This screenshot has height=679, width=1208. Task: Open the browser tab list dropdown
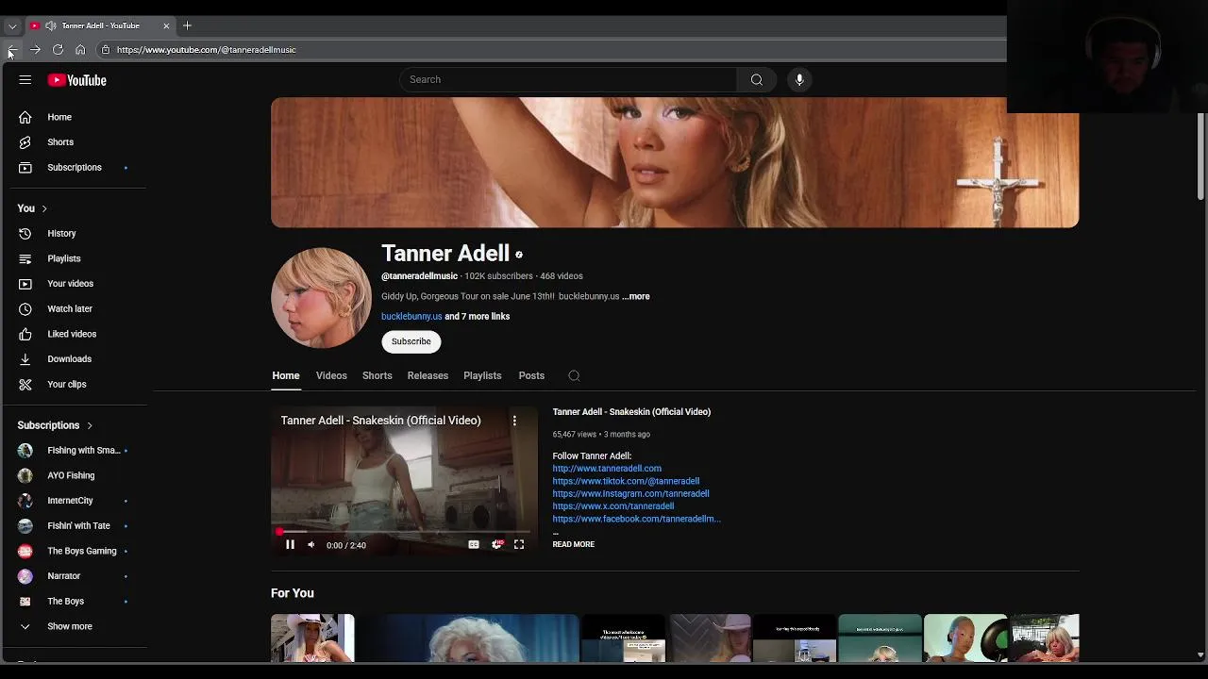(x=12, y=25)
